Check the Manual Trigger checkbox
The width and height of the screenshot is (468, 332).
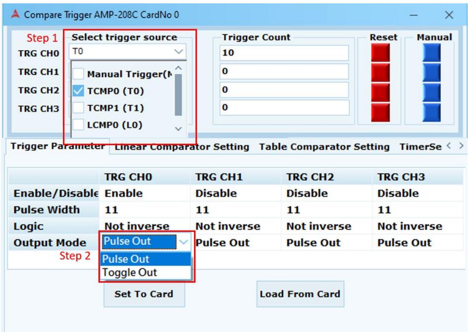pos(78,73)
